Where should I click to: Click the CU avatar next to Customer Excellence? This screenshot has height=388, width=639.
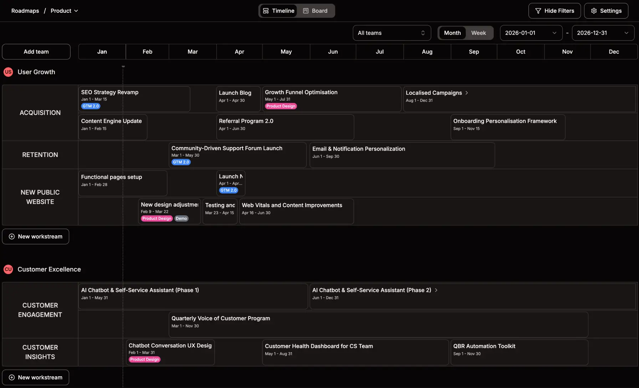8,269
